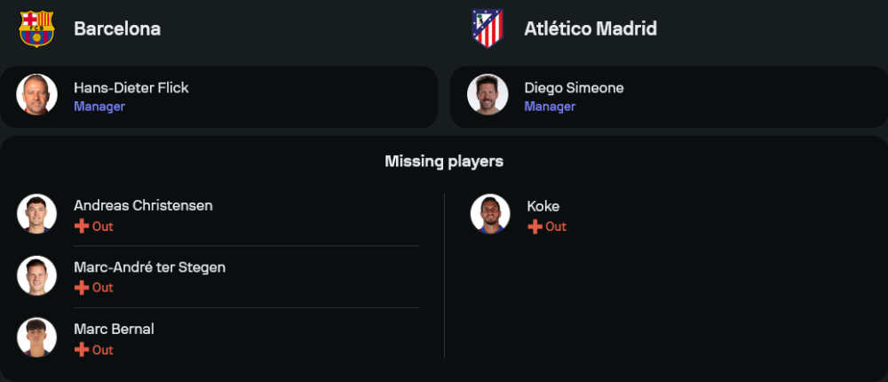Click the Barcelona club crest
This screenshot has width=888, height=382.
(x=36, y=28)
